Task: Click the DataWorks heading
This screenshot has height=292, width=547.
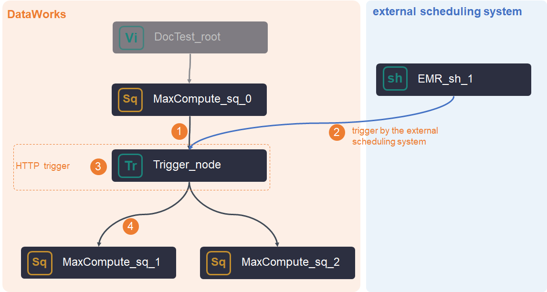Action: 37,14
